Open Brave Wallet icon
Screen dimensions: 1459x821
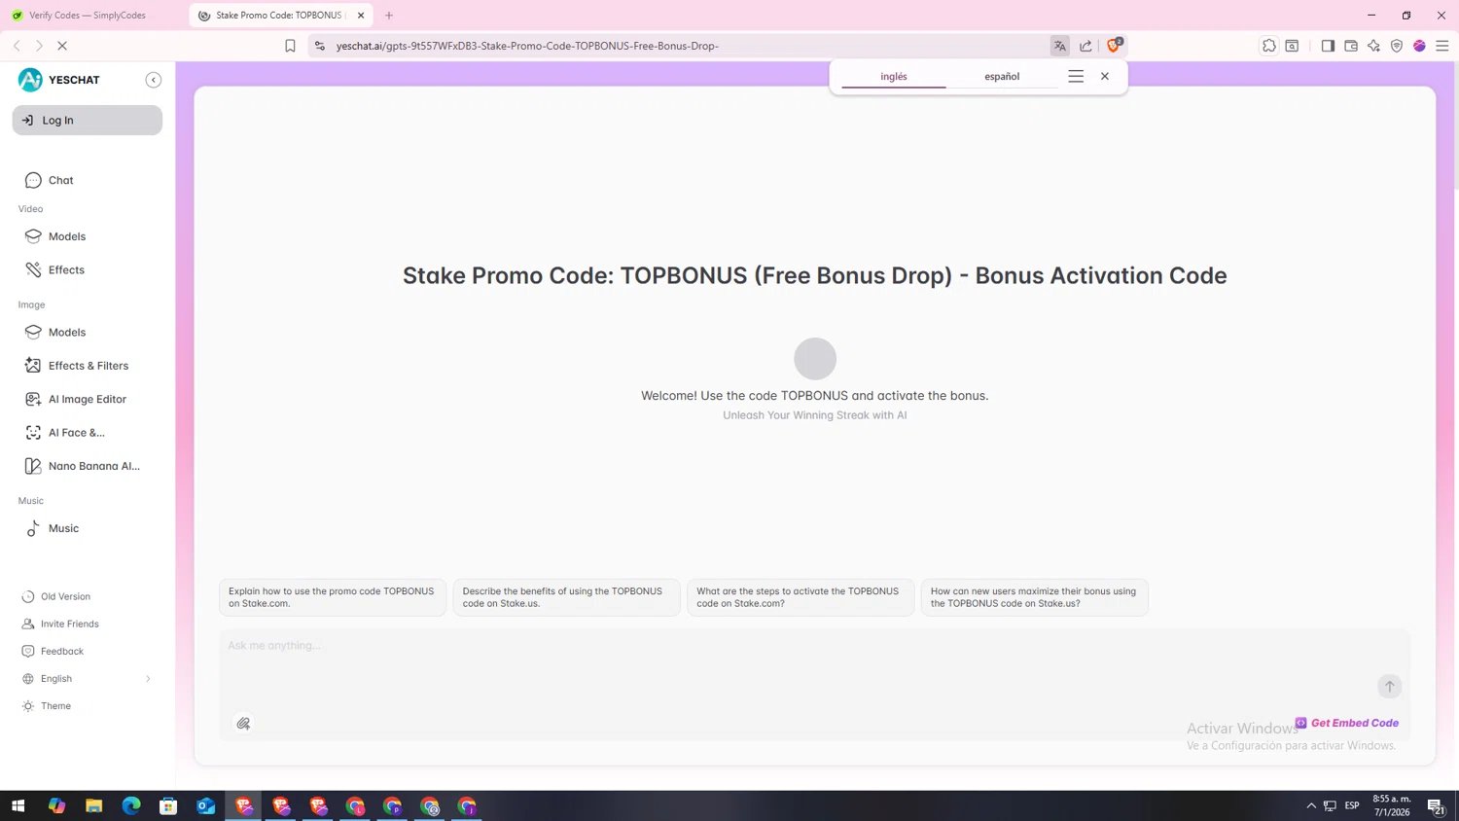[x=1351, y=46]
